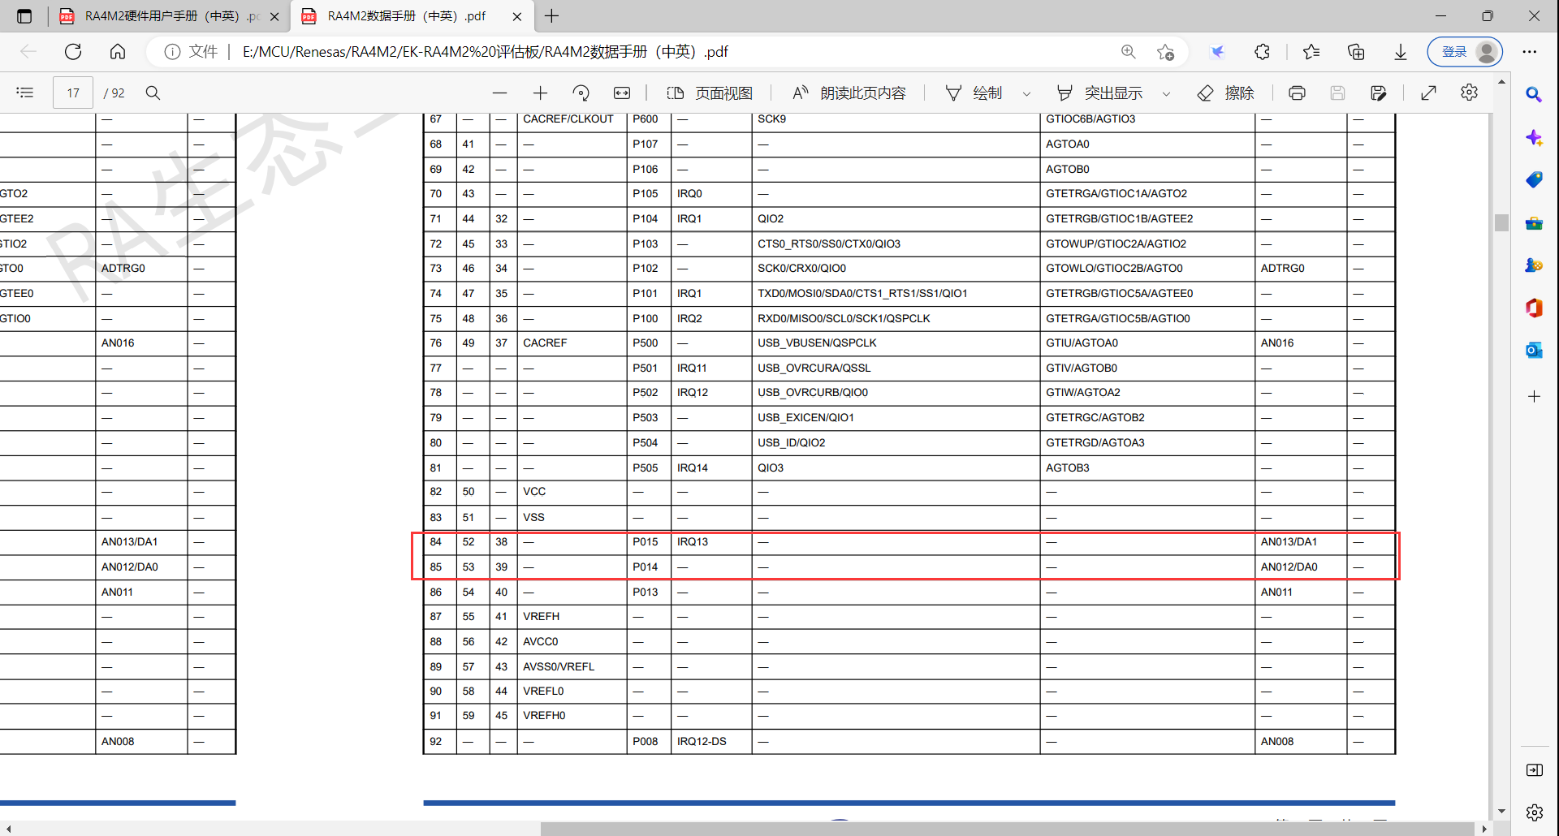Select the 绘制 draw tool
This screenshot has height=836, width=1559.
click(x=974, y=93)
